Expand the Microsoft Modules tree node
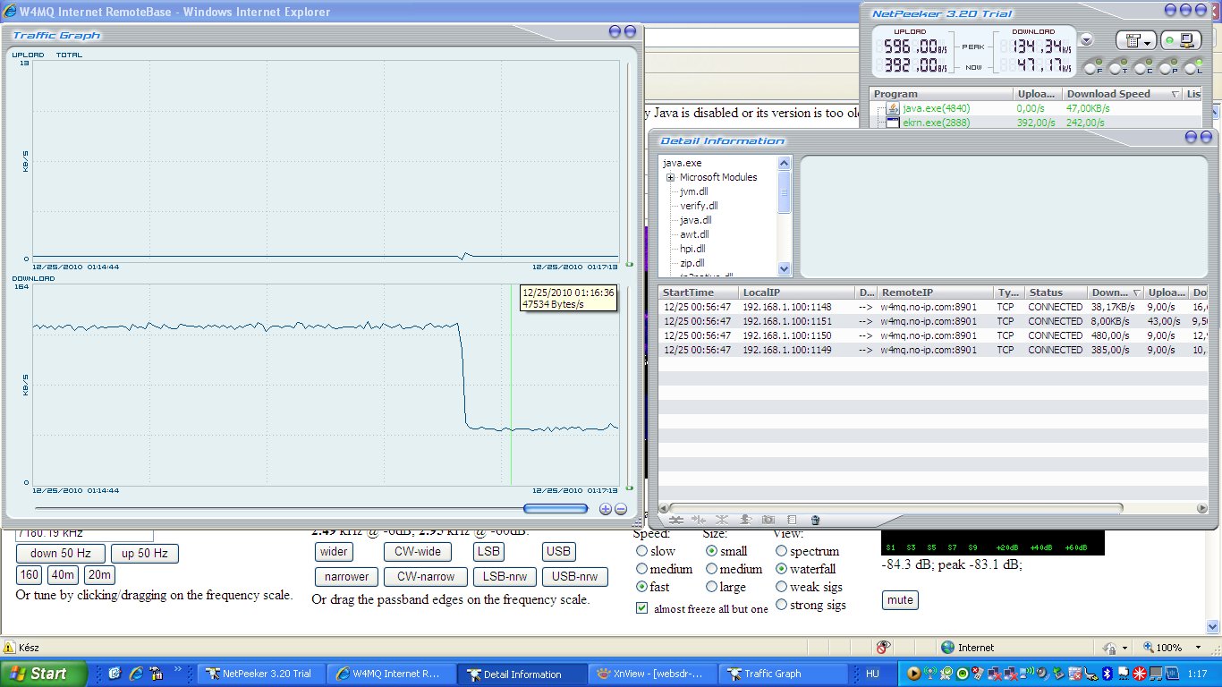Screen dimensions: 1222x687 (x=670, y=177)
